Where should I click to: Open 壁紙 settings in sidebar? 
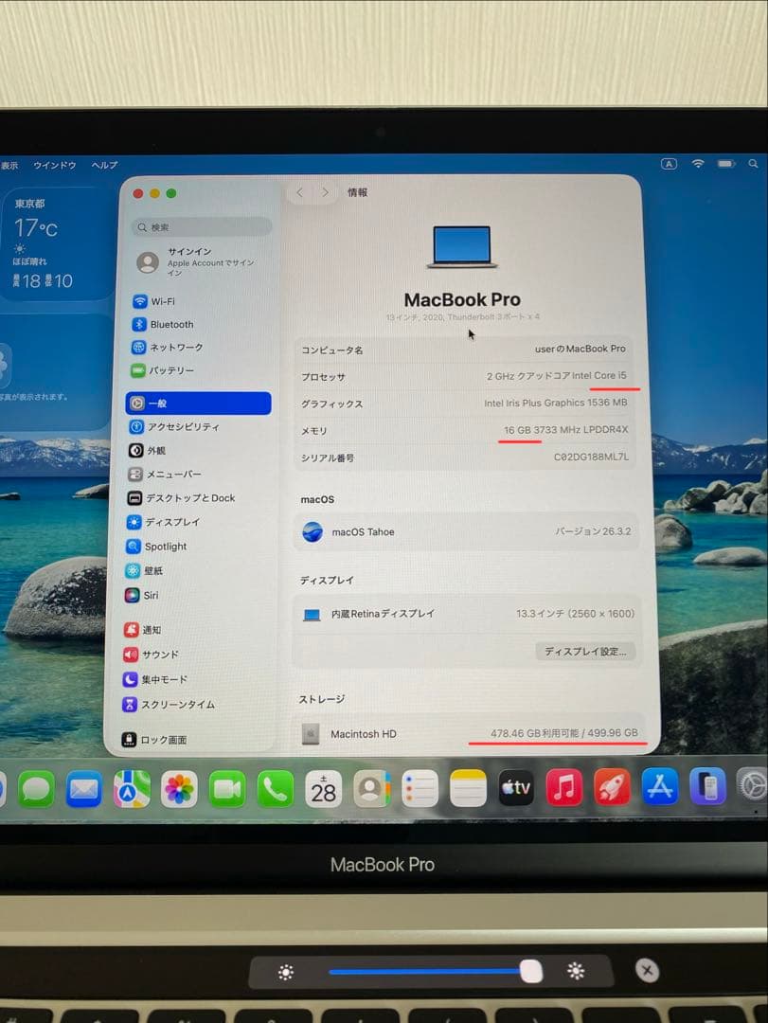pyautogui.click(x=144, y=570)
